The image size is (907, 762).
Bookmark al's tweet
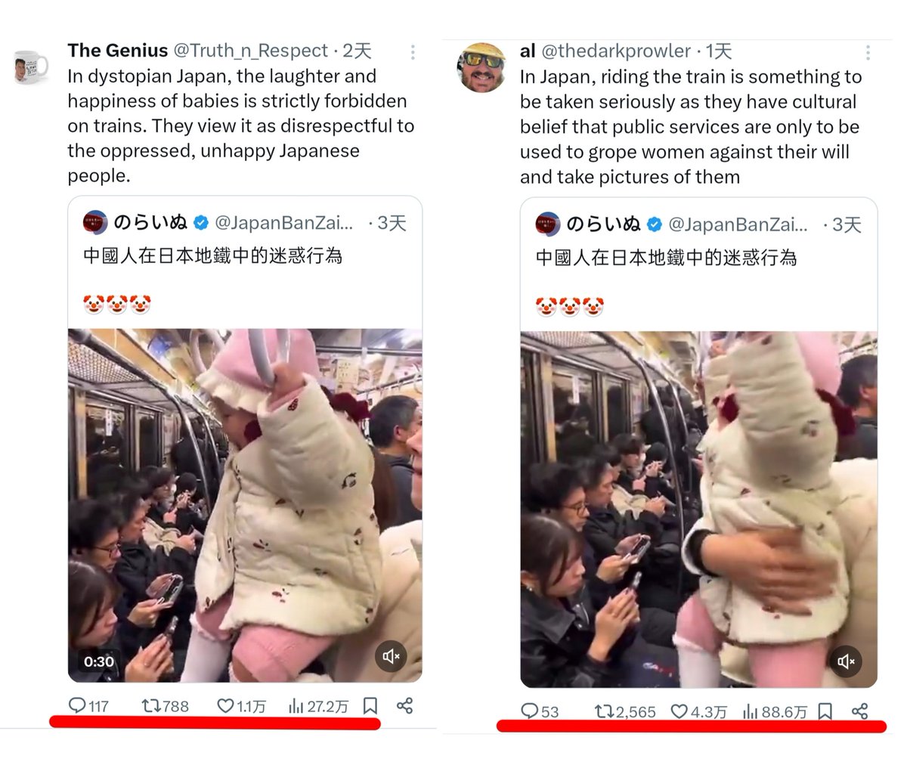(x=825, y=711)
